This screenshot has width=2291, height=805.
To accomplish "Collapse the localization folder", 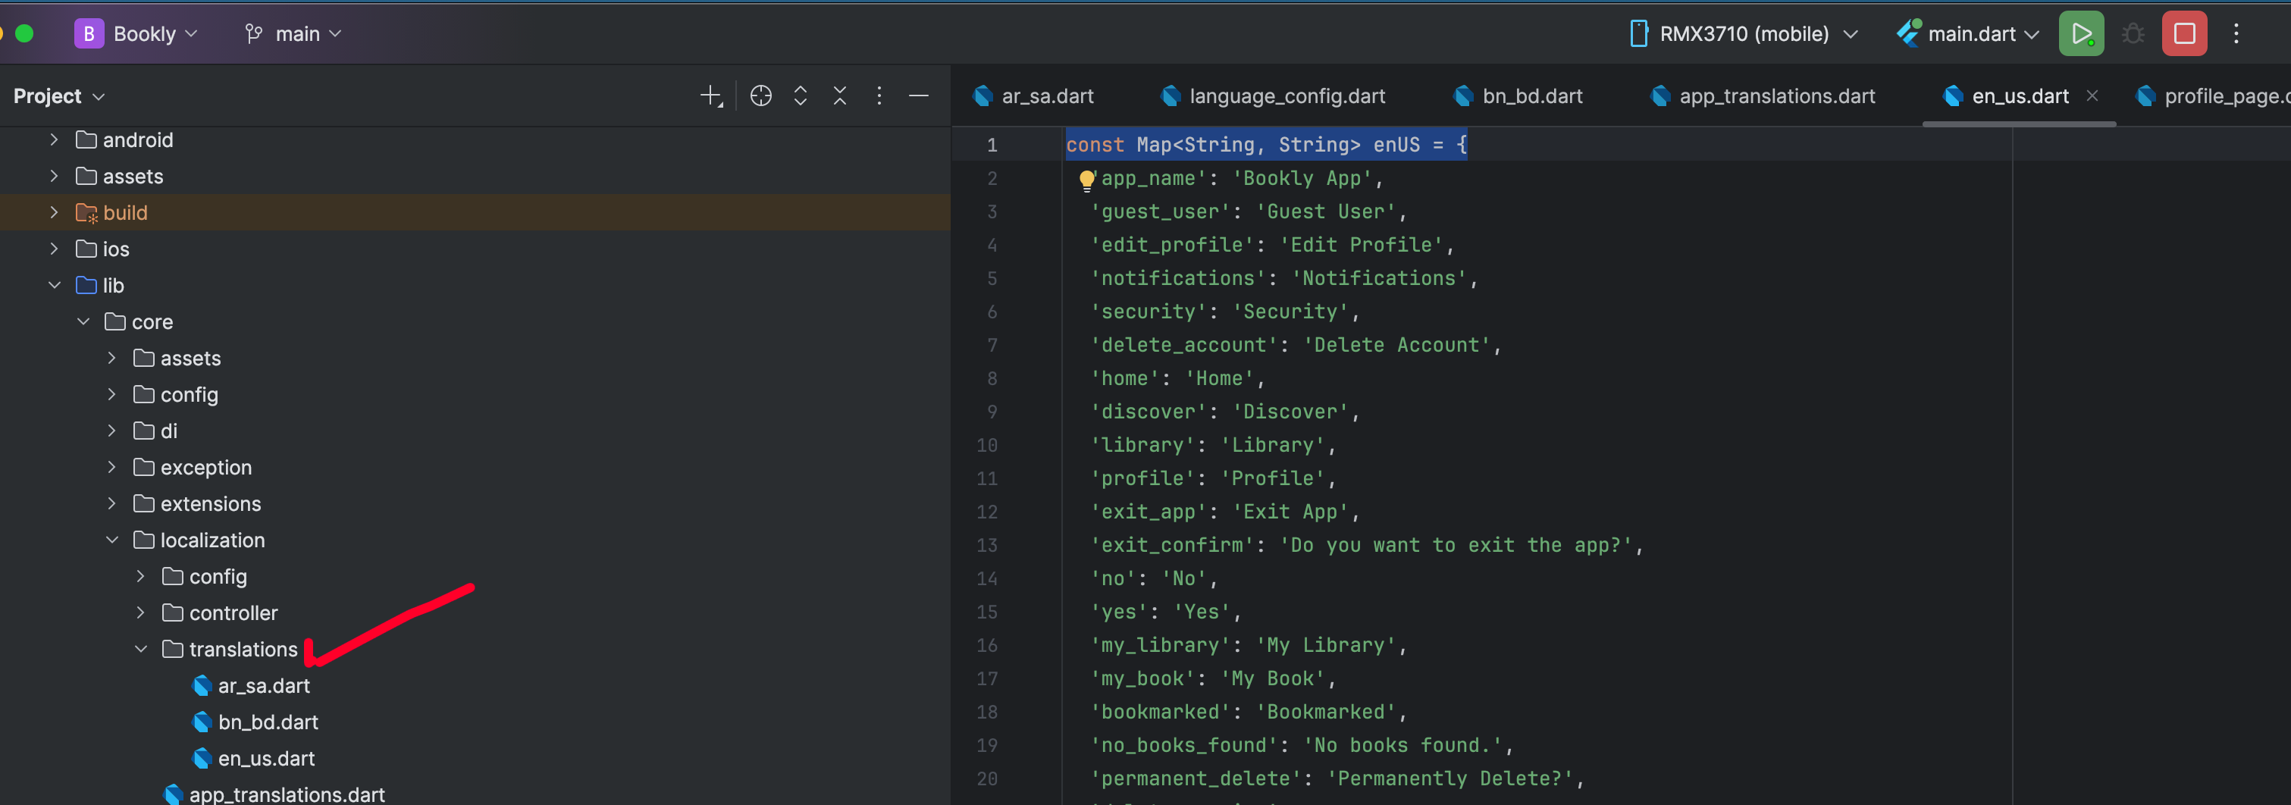I will pos(111,540).
